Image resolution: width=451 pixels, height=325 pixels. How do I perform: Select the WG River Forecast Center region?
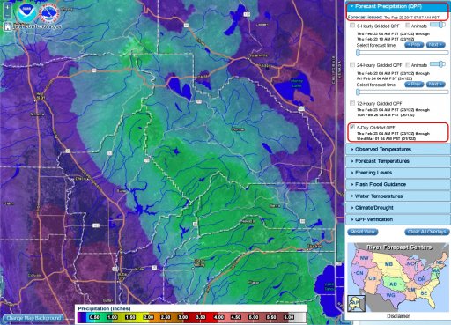tap(391, 295)
